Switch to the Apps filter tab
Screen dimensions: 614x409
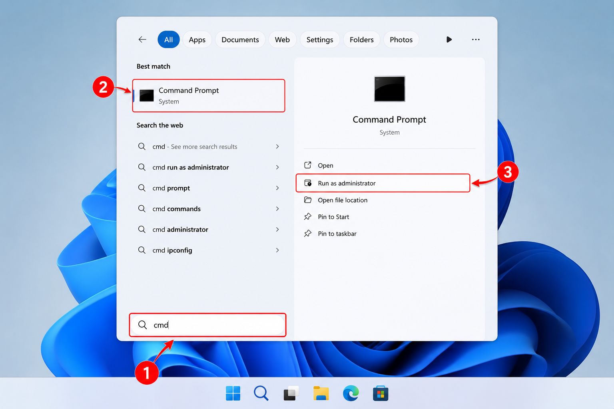(197, 40)
